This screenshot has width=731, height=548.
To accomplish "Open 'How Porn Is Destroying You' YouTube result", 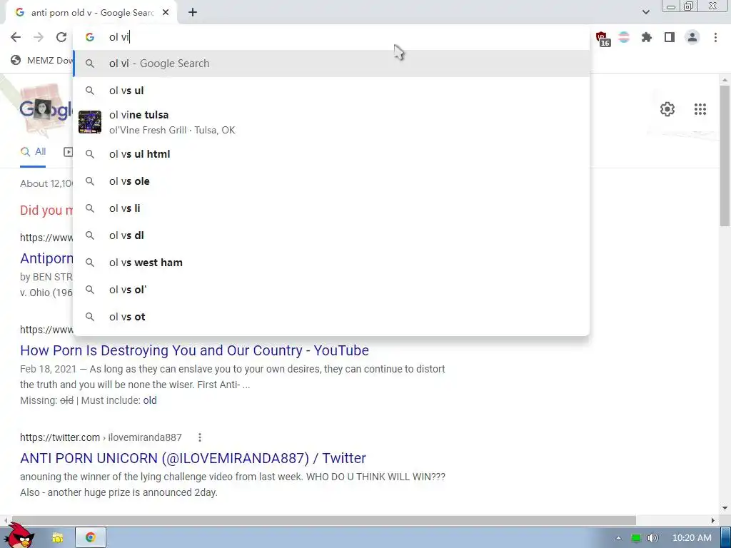I will click(x=194, y=350).
